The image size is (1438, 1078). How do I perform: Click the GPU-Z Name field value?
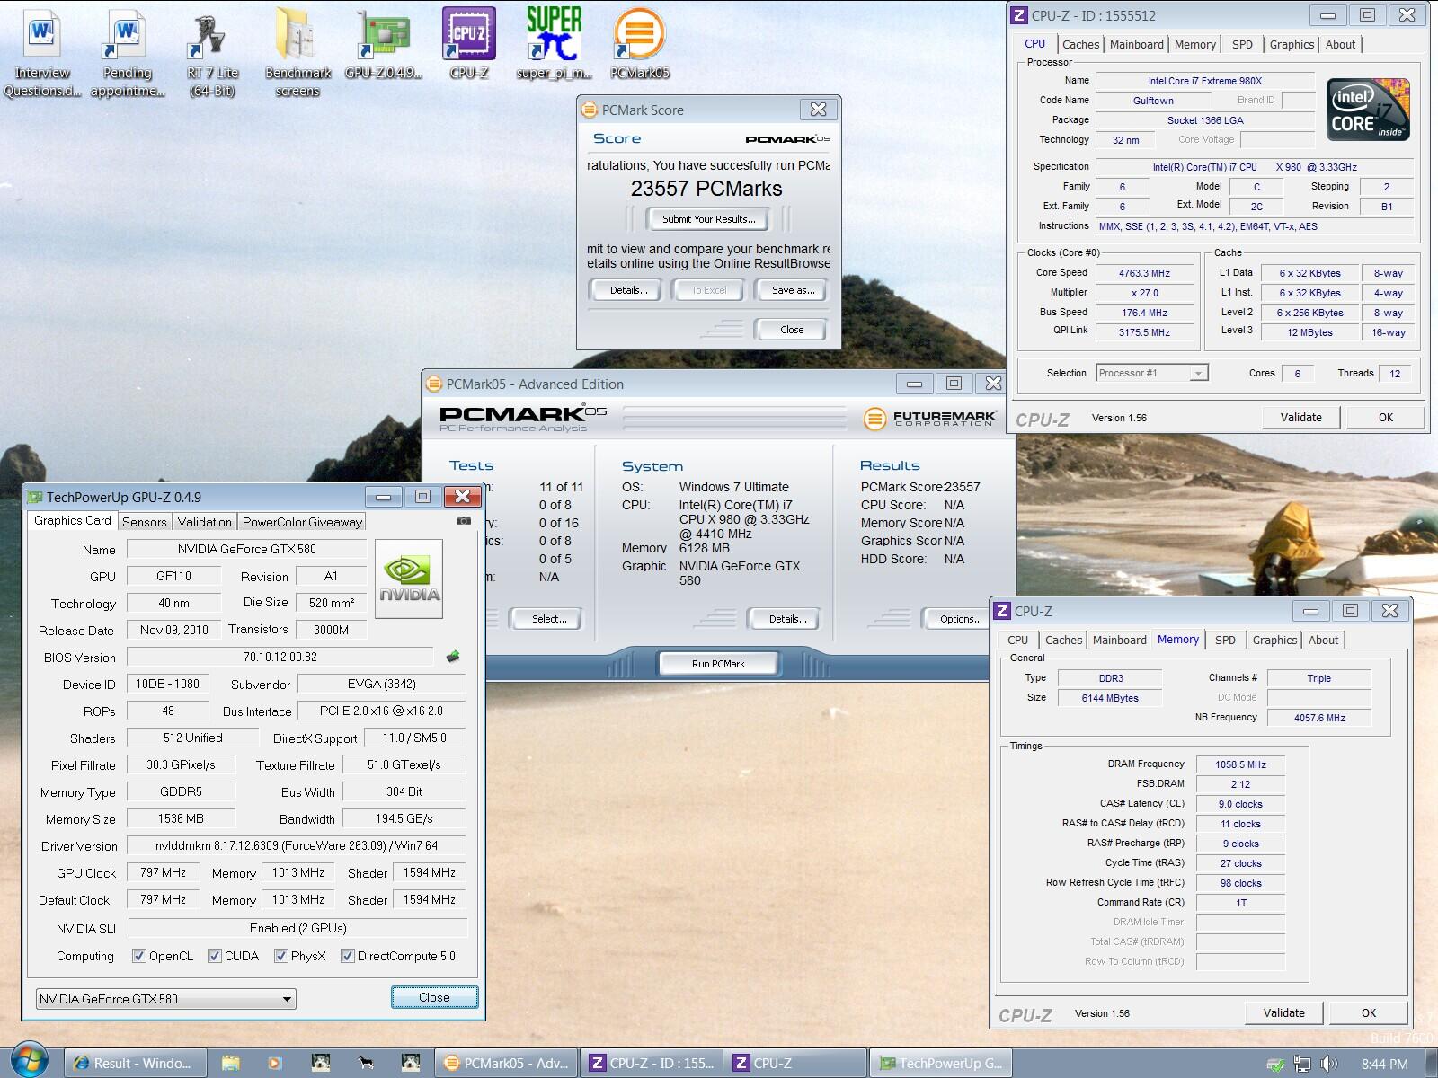click(x=247, y=549)
